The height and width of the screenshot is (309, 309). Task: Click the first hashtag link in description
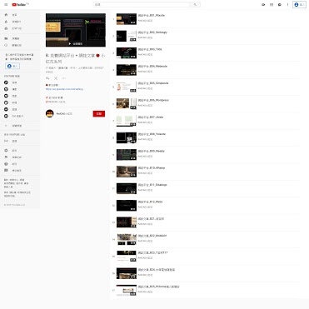pyautogui.click(x=54, y=97)
